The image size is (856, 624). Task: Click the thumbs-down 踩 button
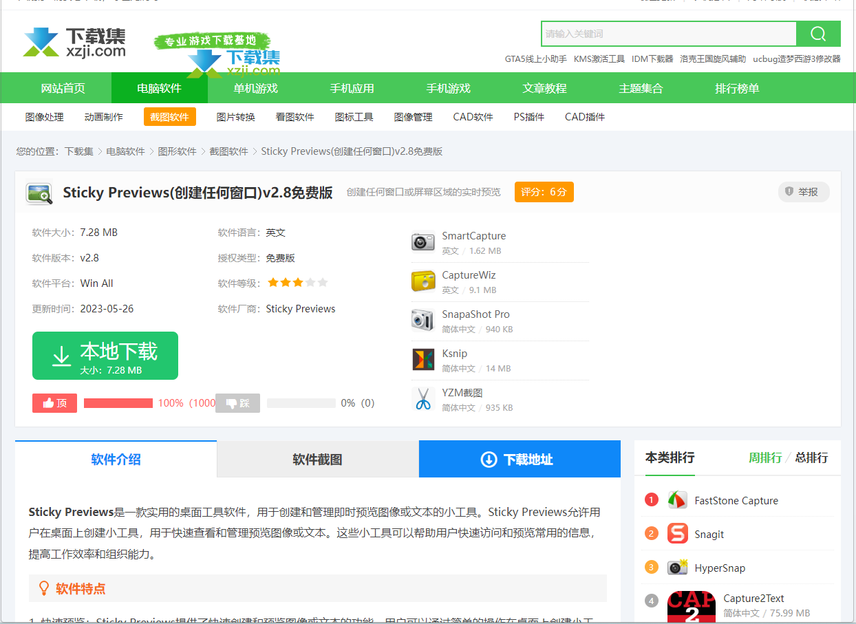click(237, 403)
